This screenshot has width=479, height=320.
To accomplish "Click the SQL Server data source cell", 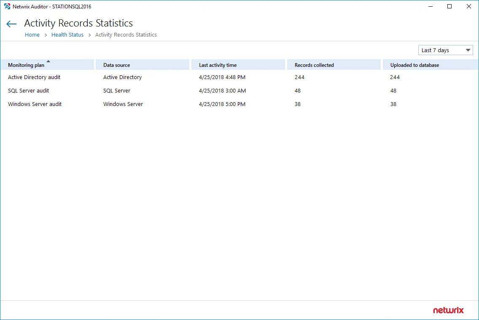I will (x=117, y=90).
